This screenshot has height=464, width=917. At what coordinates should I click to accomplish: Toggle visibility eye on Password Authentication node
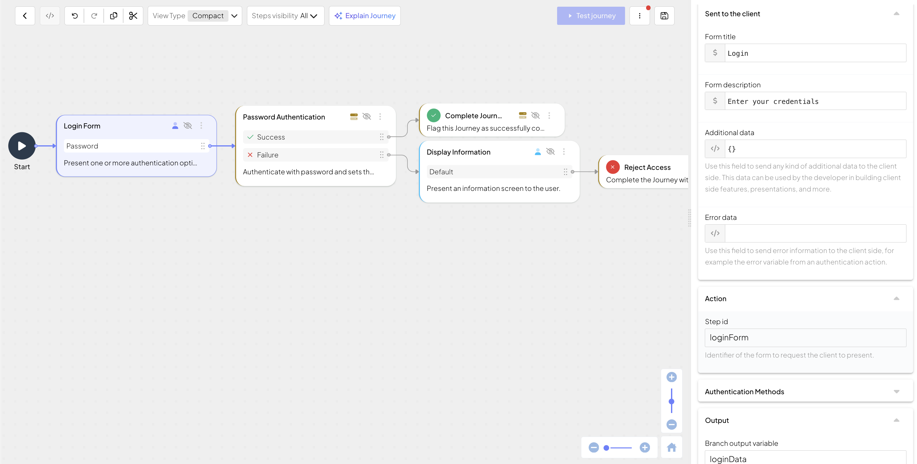tap(366, 117)
